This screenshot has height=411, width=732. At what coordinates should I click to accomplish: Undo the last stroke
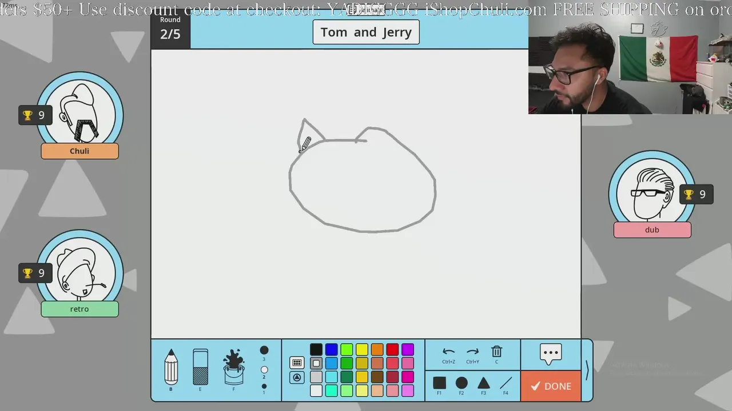448,352
